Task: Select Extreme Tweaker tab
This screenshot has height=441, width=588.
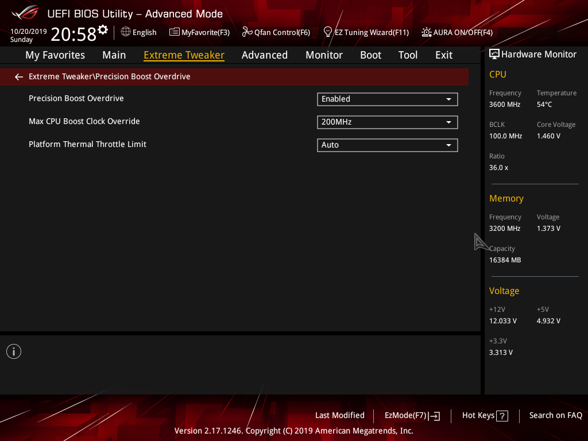Action: 184,55
